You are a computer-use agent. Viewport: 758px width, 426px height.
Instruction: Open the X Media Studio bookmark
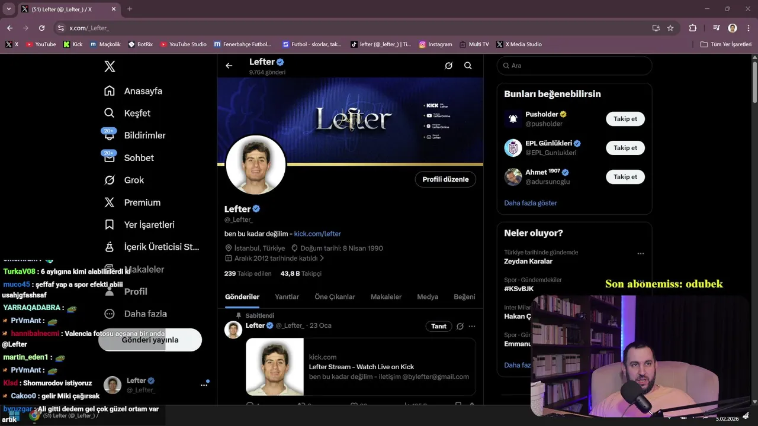(519, 44)
